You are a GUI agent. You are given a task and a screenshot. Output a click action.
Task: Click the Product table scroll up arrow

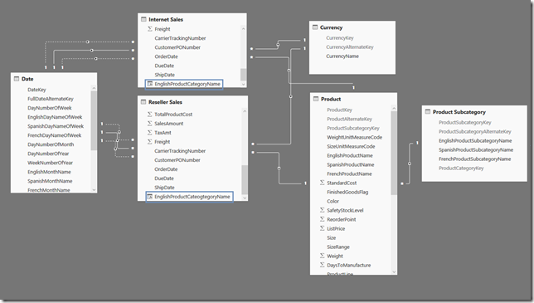coord(394,108)
